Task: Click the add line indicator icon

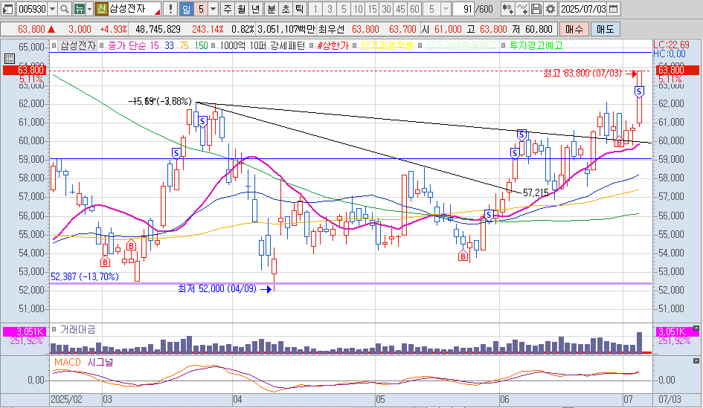Action: [x=522, y=8]
